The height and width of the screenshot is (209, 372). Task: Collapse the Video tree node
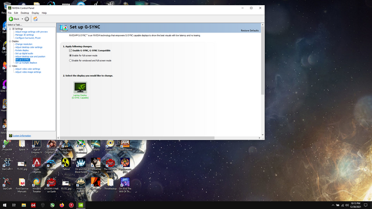(10, 66)
